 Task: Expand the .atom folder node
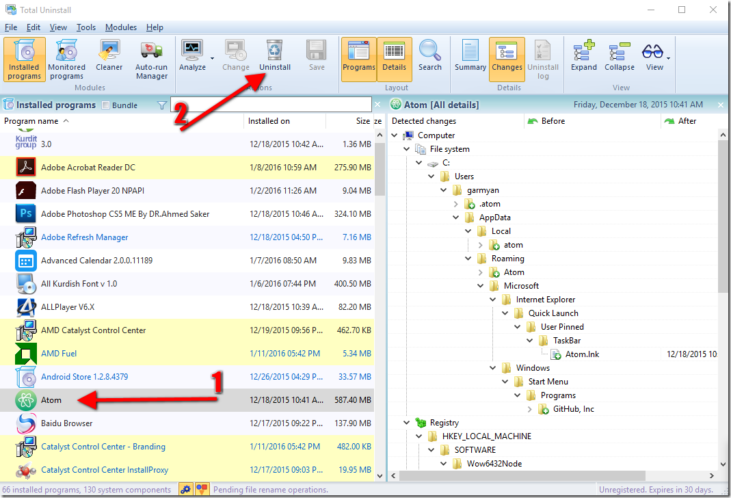(456, 204)
